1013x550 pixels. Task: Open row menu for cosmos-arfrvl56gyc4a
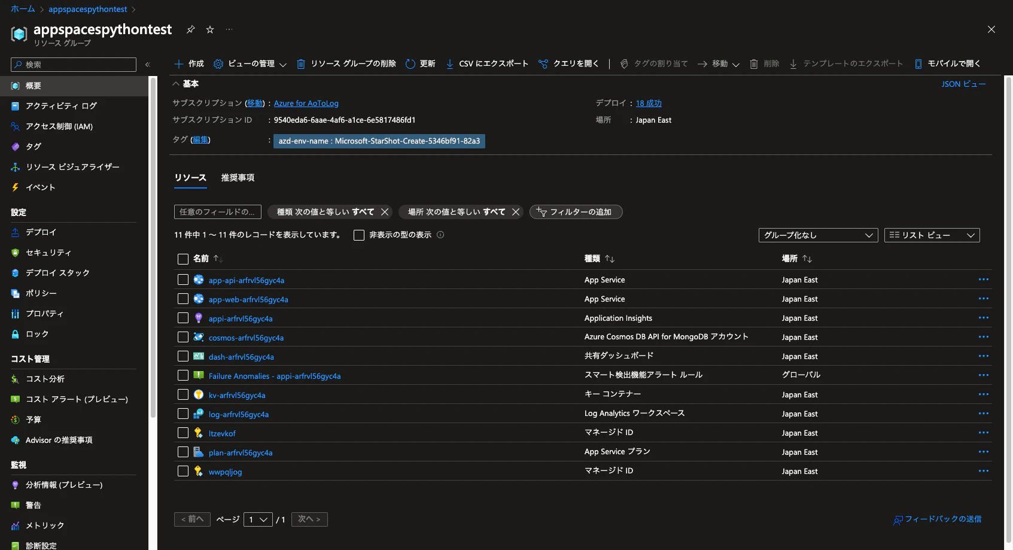click(x=984, y=337)
